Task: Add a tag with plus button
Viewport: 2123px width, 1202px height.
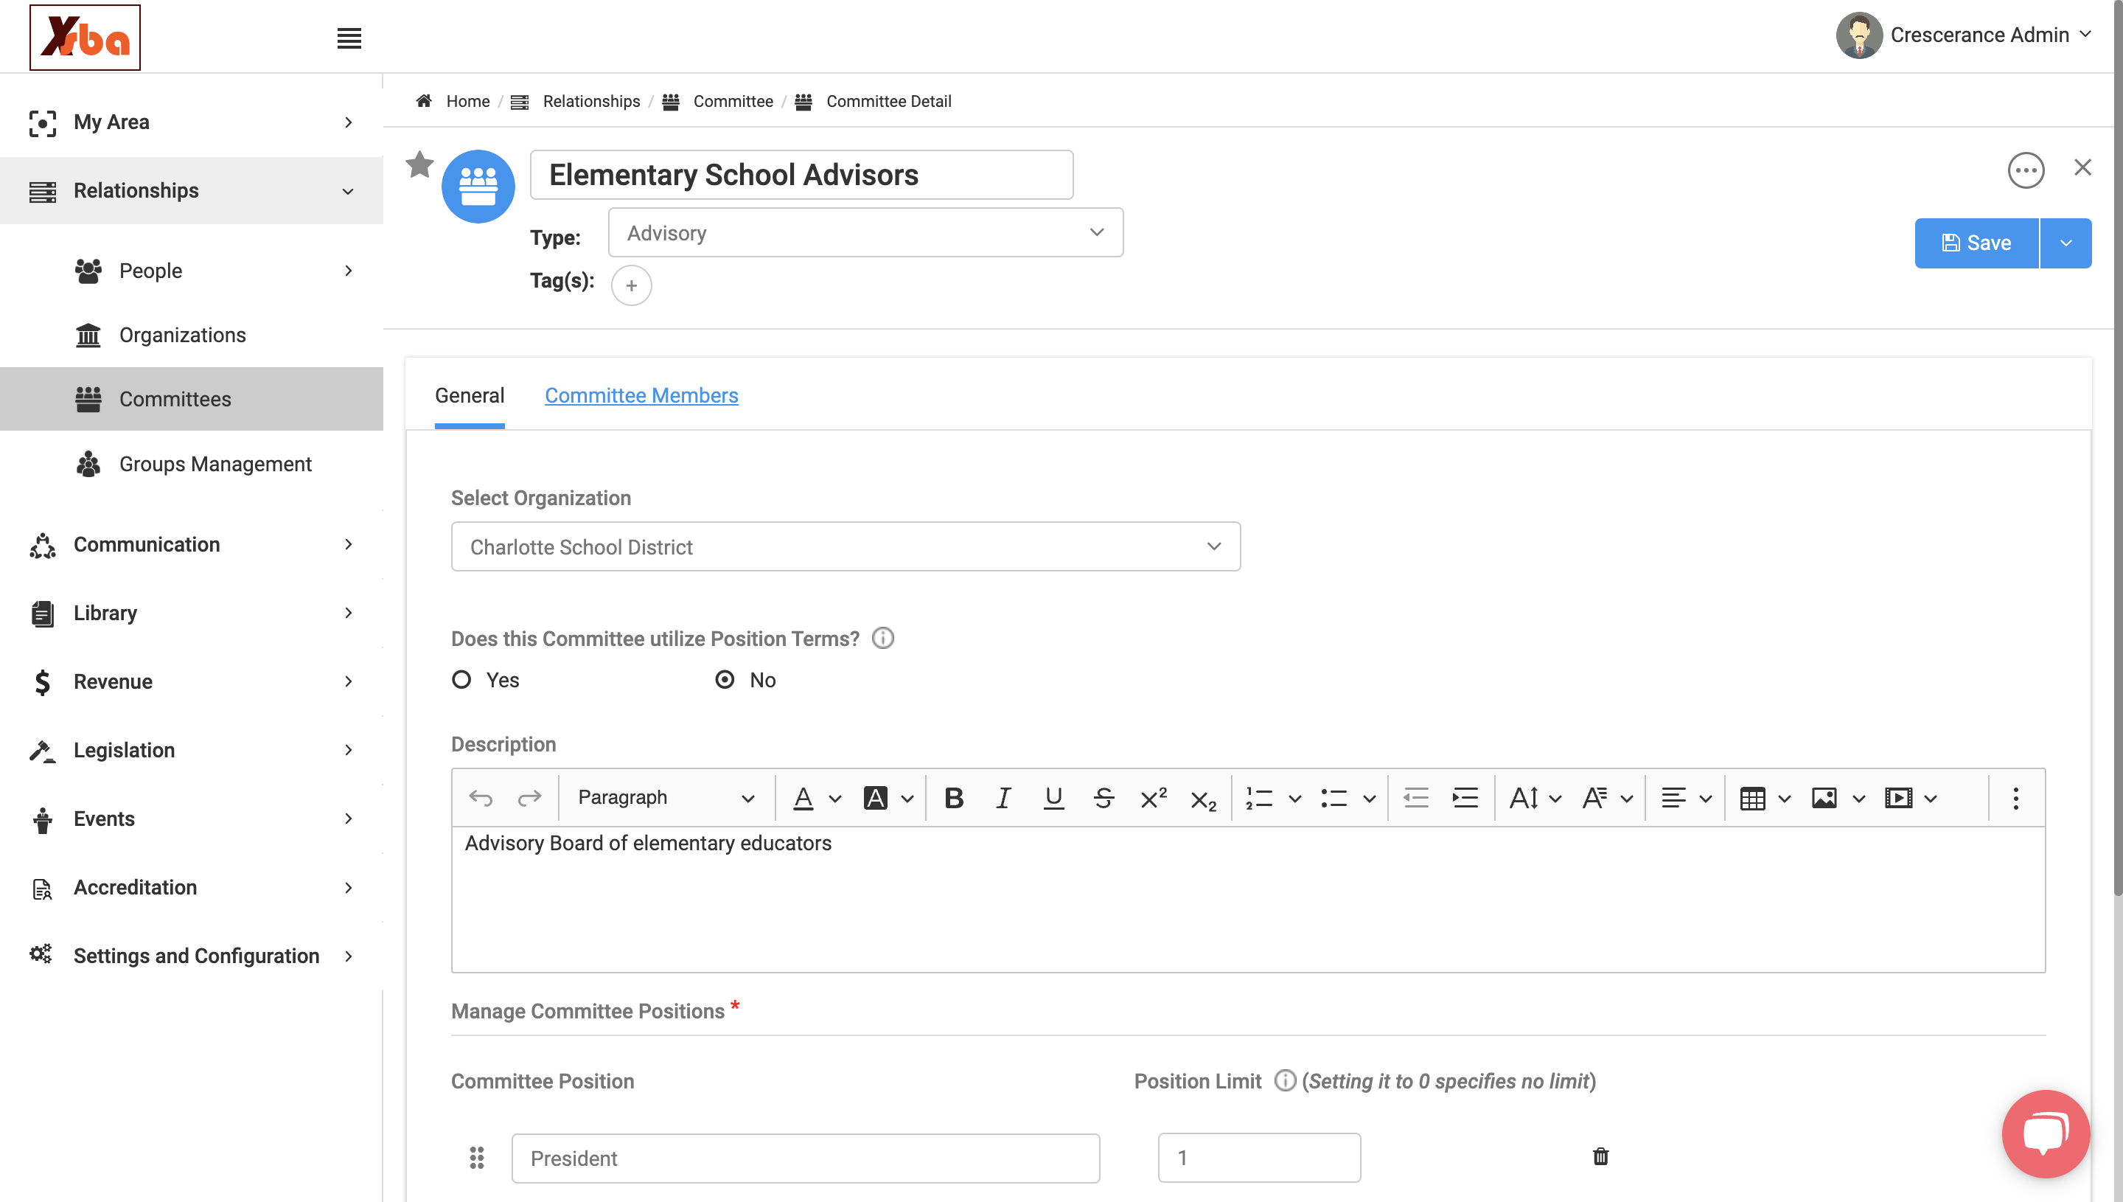Action: point(631,285)
